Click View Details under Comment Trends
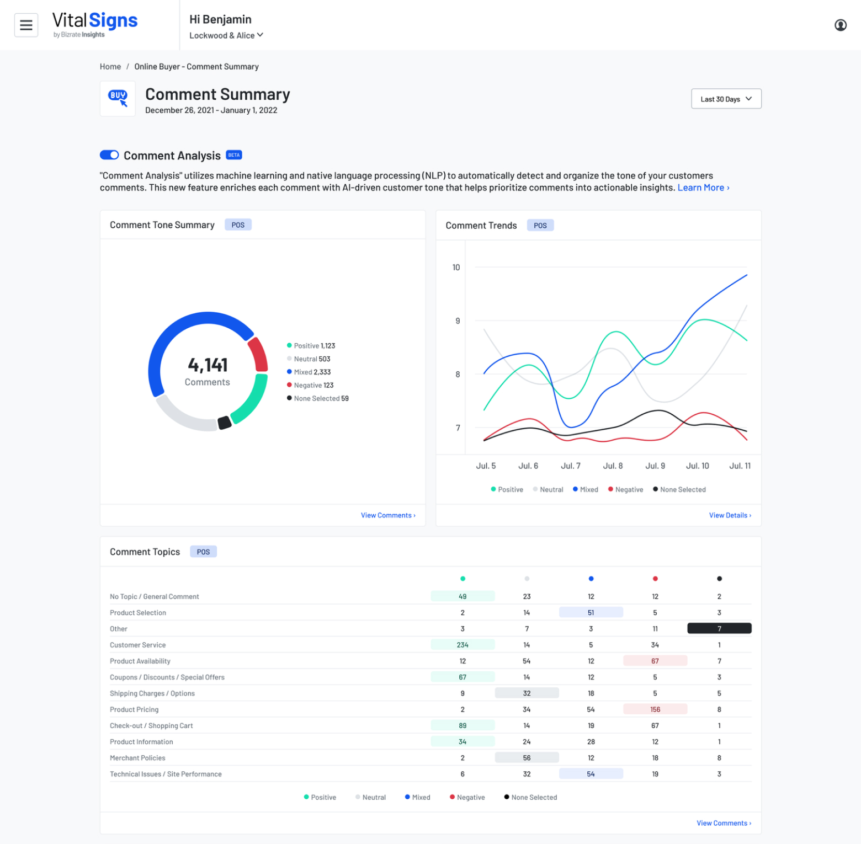Viewport: 861px width, 844px height. tap(730, 515)
